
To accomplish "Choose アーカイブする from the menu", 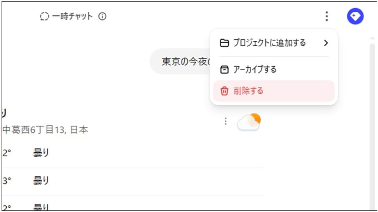I will click(274, 70).
